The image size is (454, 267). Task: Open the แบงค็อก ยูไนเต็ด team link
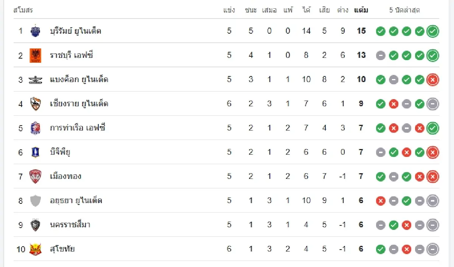[x=79, y=79]
